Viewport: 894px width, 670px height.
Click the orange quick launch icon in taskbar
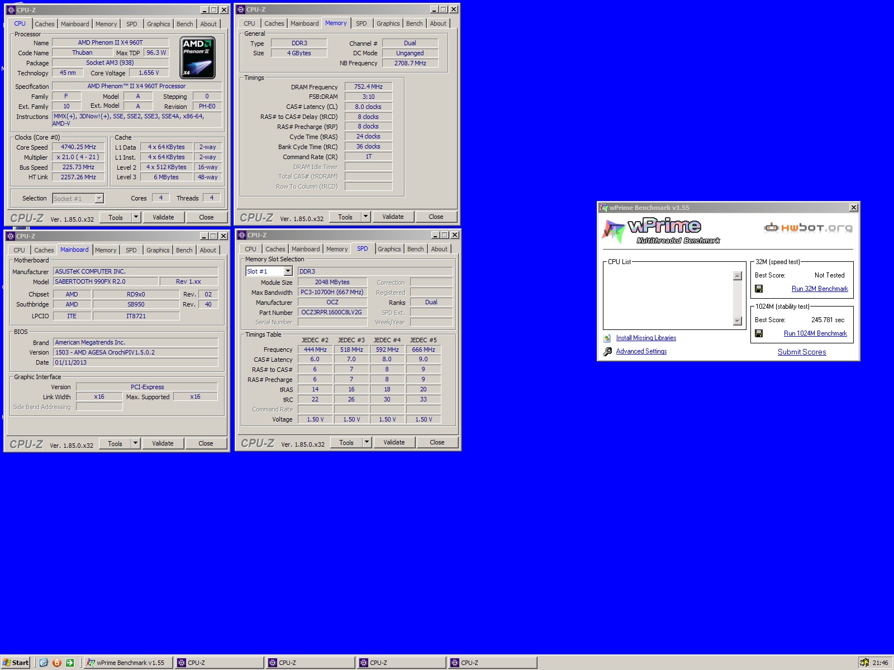click(56, 663)
